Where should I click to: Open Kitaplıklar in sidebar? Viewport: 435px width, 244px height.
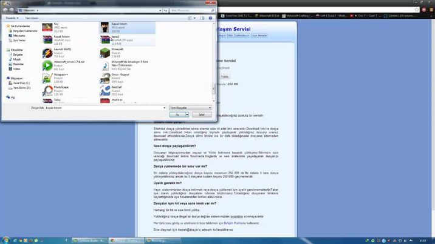tap(15, 50)
